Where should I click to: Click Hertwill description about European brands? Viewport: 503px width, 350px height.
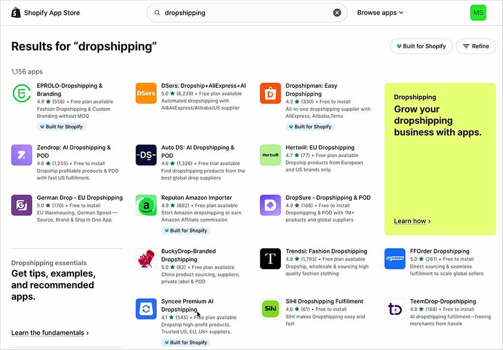pos(324,166)
